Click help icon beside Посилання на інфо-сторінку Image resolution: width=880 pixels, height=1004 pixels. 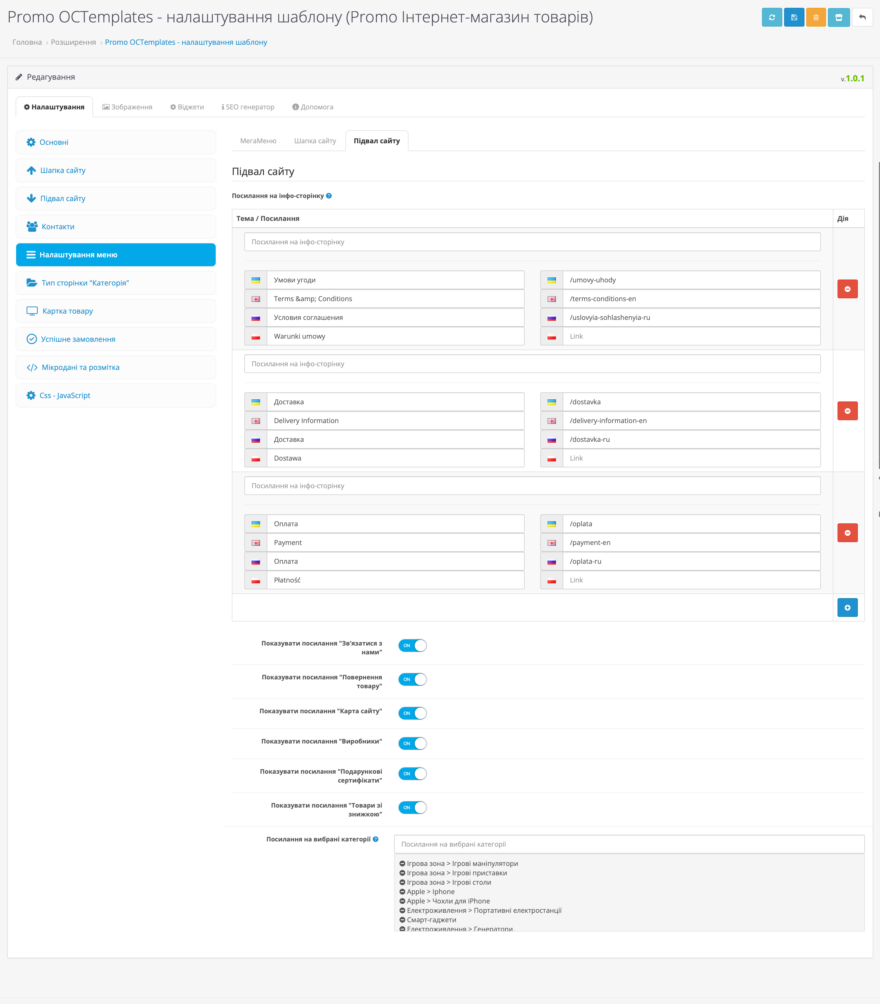tap(329, 196)
